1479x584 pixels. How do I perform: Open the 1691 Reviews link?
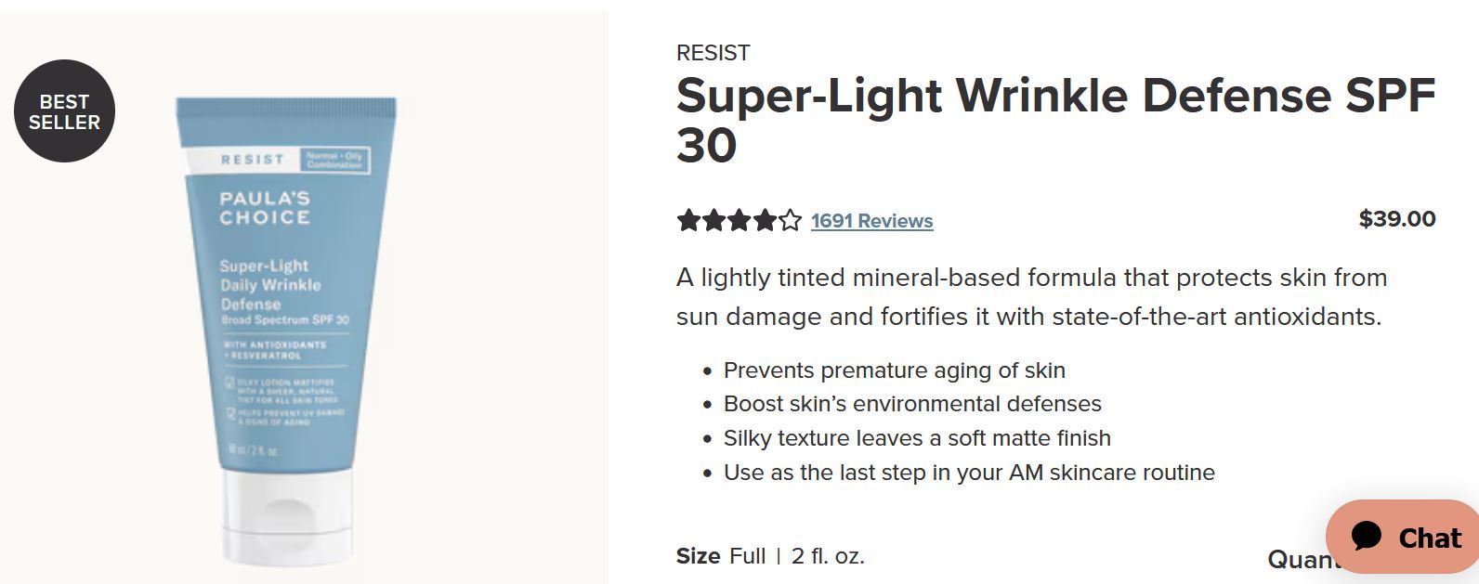[871, 221]
